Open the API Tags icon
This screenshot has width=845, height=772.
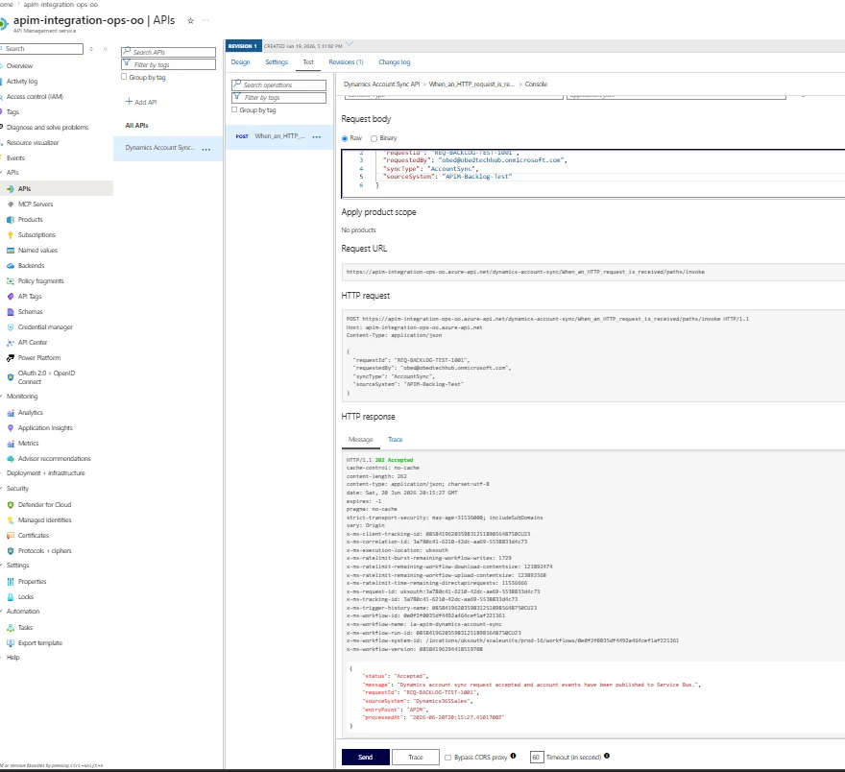(x=11, y=297)
